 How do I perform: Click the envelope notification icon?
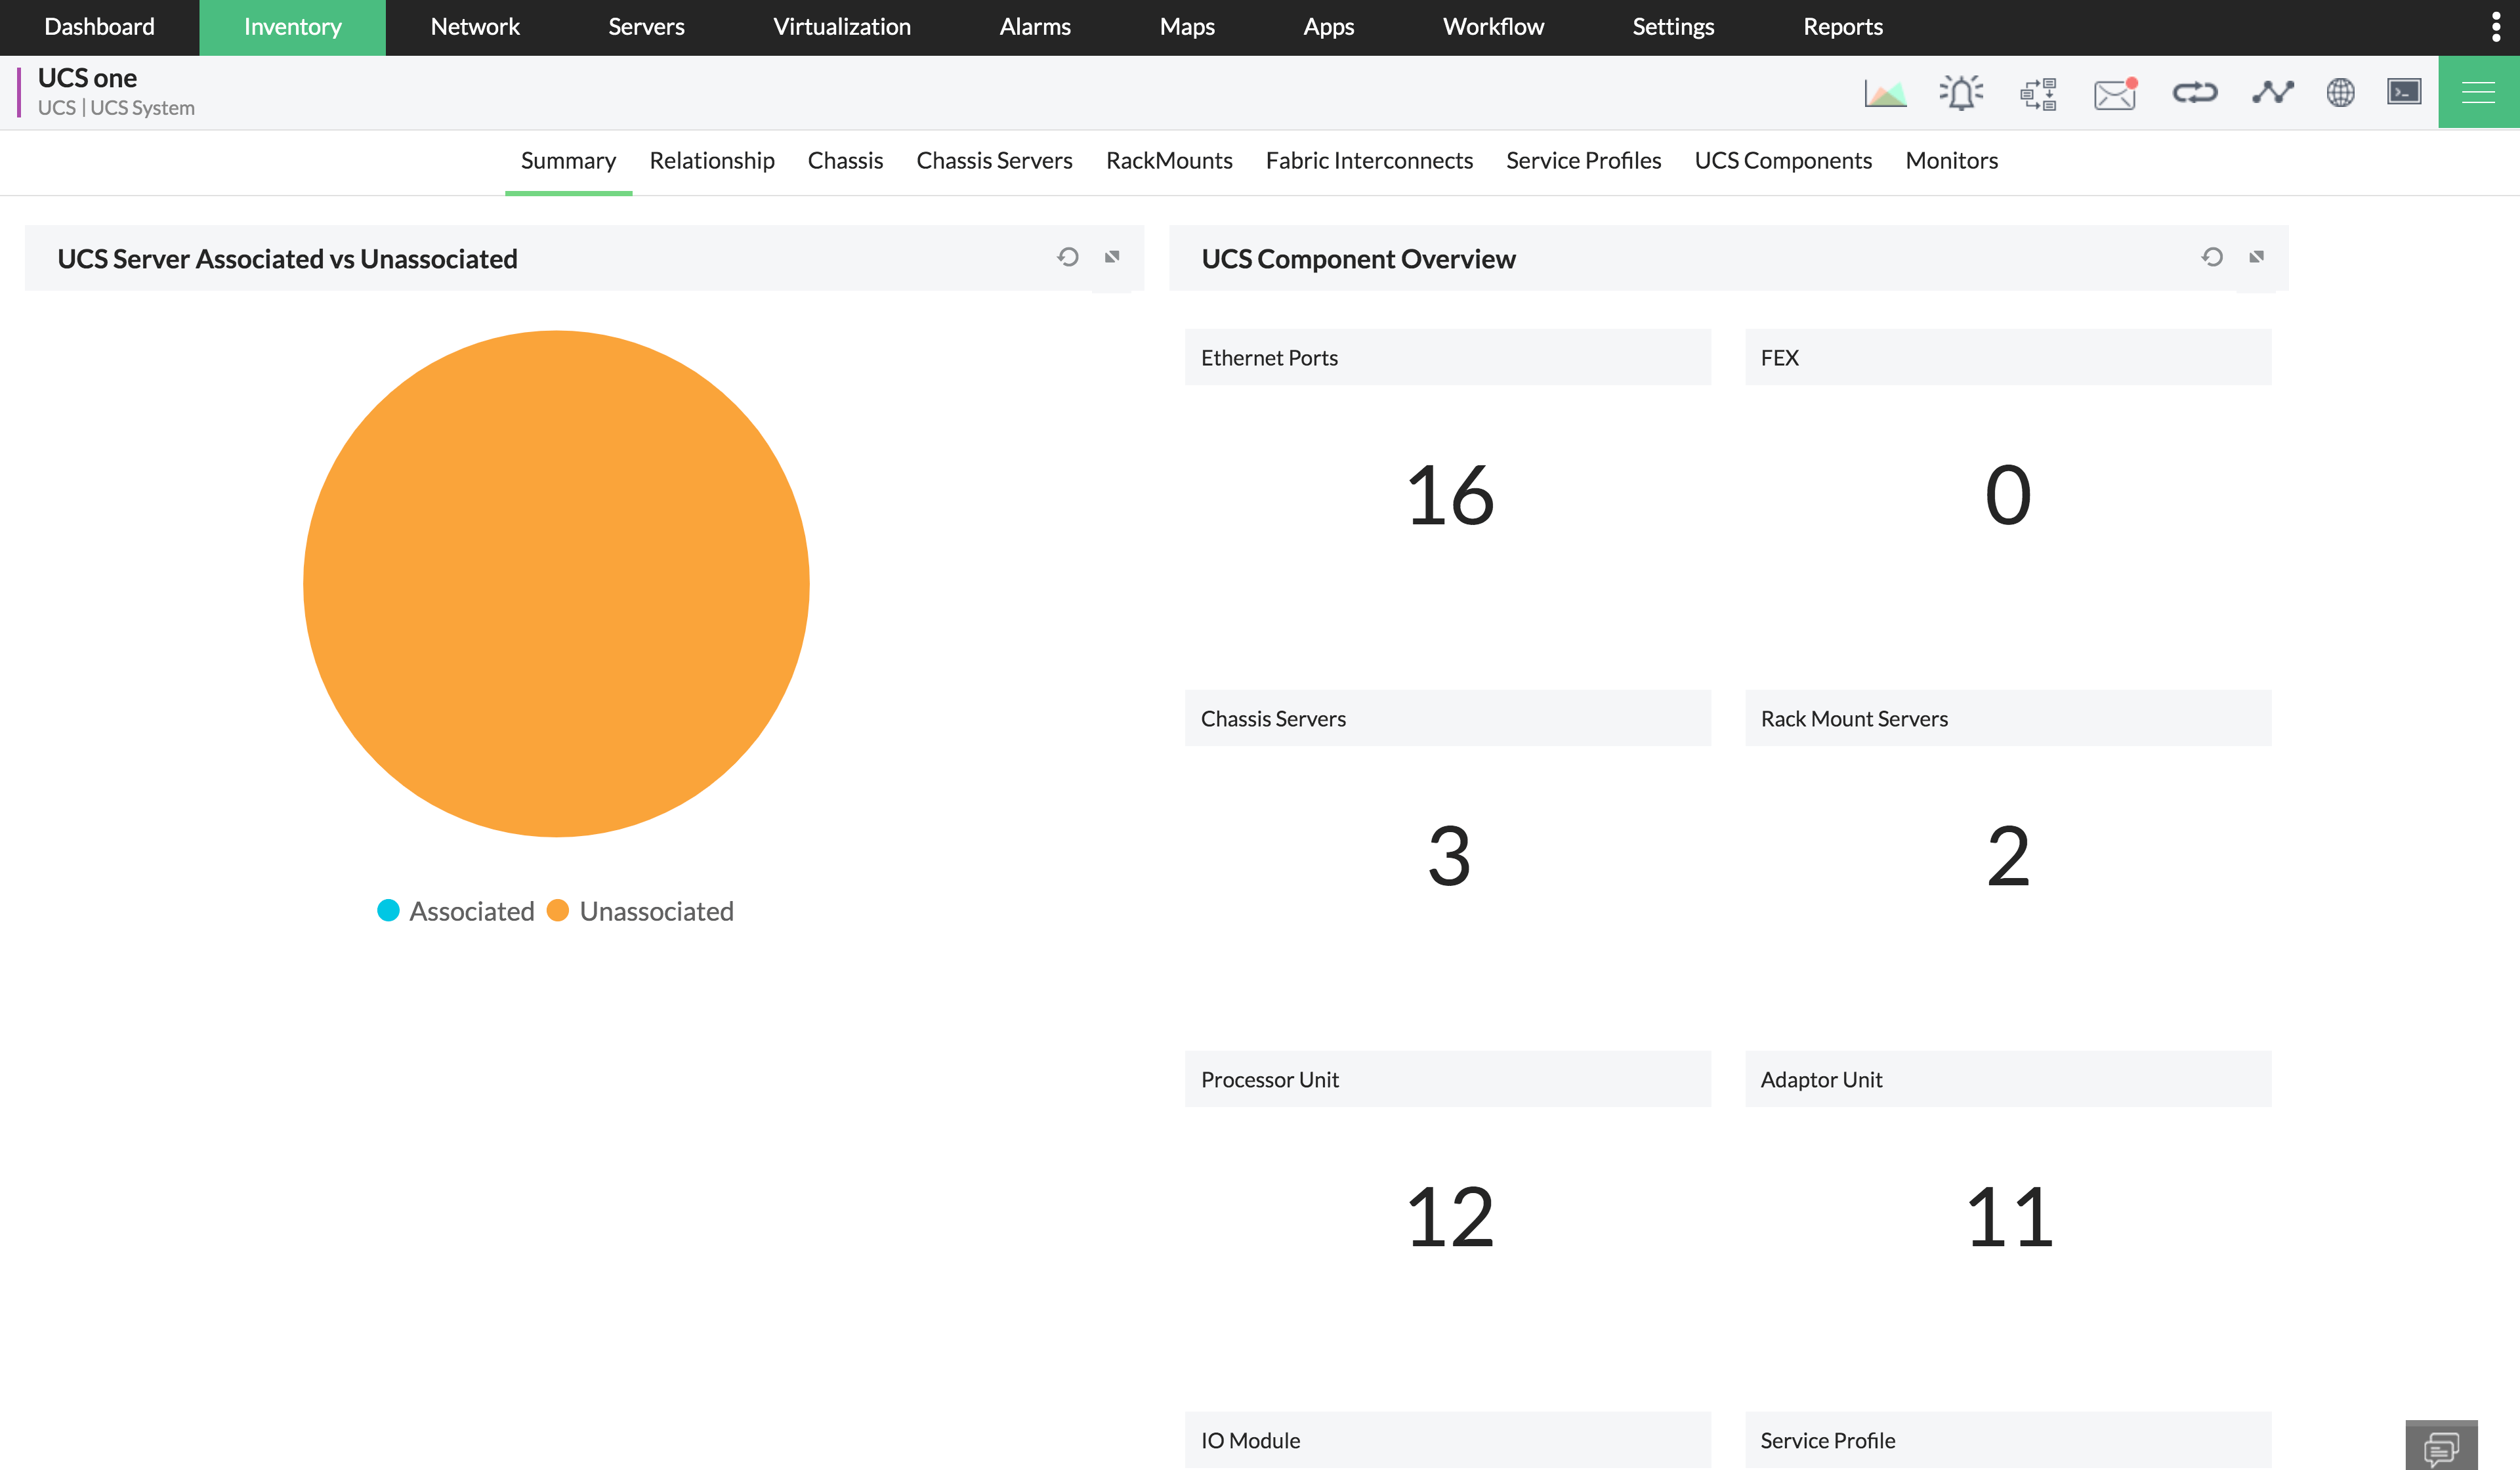tap(2115, 94)
